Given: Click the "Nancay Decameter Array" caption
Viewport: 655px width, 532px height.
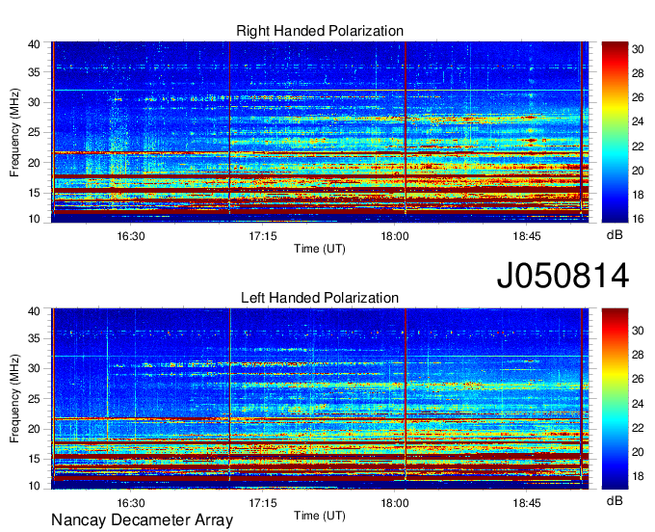Looking at the screenshot, I should click(x=142, y=520).
